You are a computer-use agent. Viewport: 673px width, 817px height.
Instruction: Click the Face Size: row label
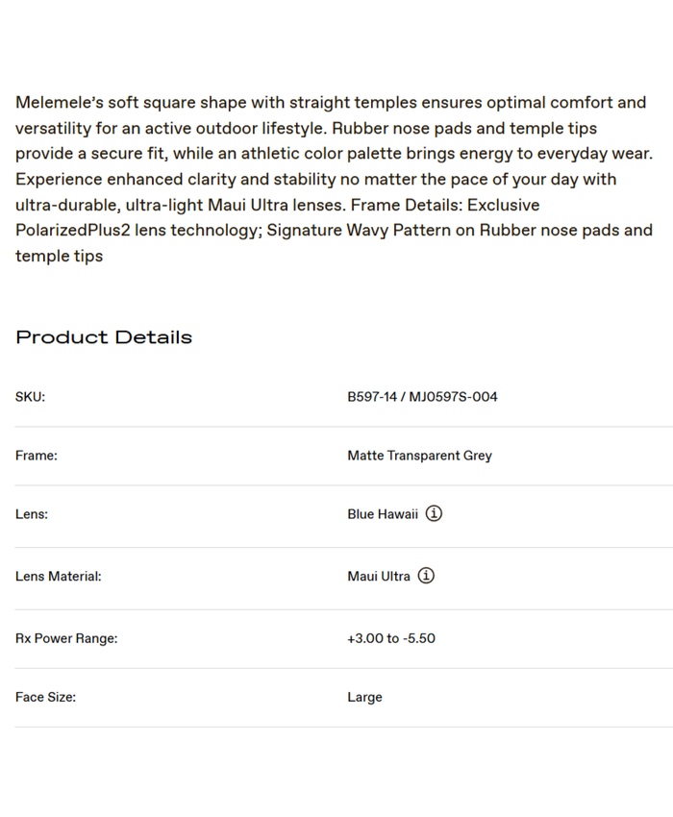(x=45, y=697)
